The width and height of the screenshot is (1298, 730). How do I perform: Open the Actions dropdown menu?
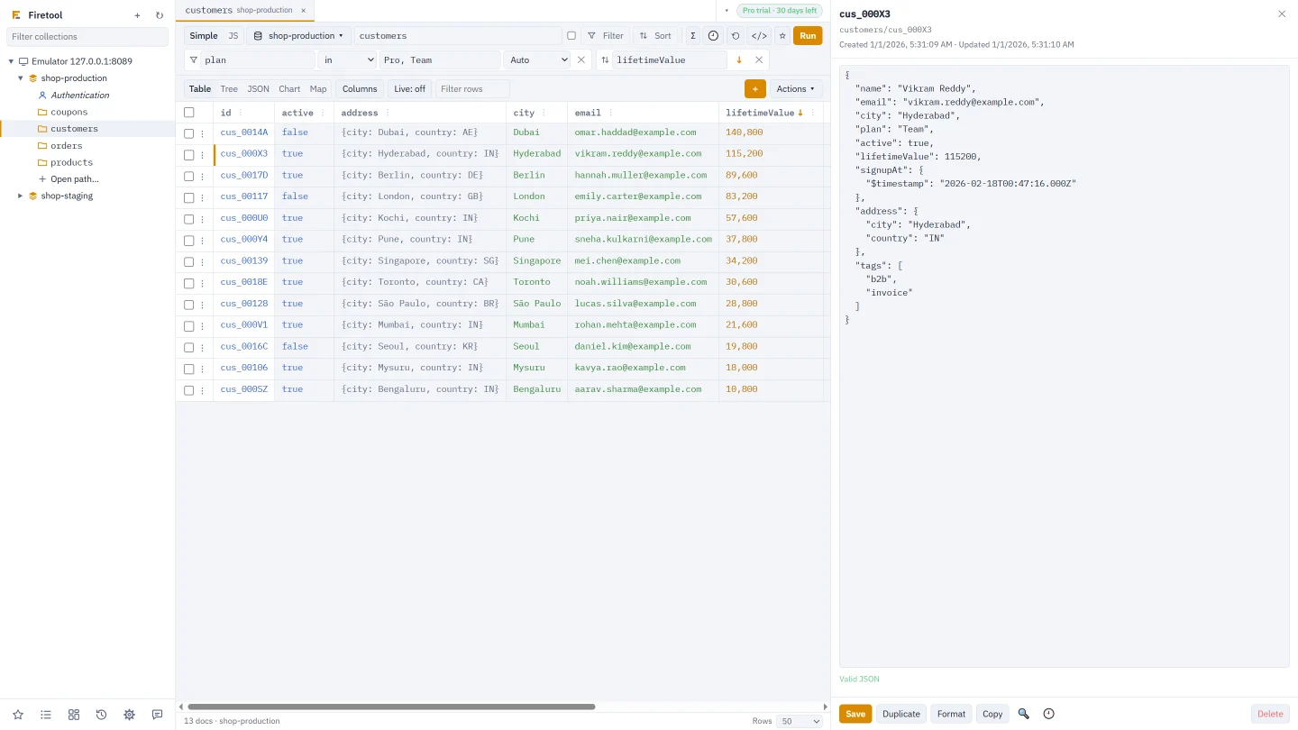pos(796,89)
